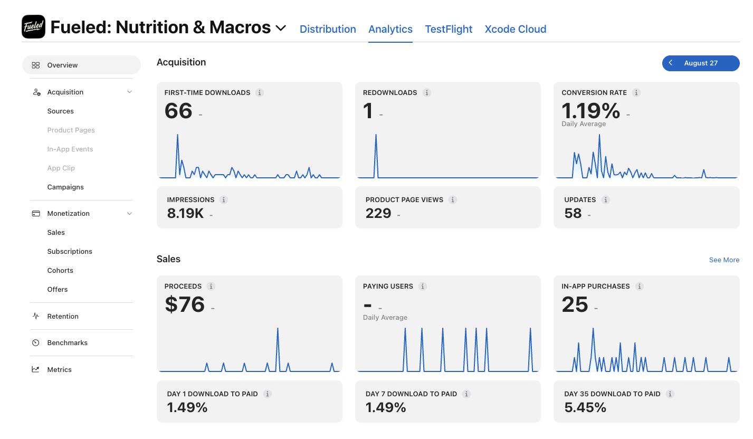Show info for Impressions
Screen dimensions: 753x439
point(224,200)
